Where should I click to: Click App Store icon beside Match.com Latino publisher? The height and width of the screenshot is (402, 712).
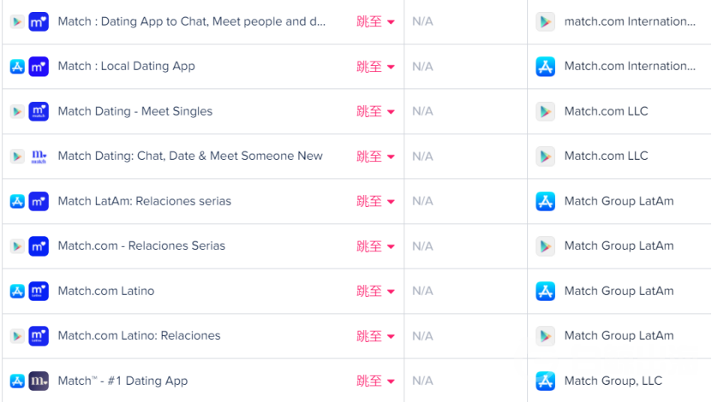(546, 291)
